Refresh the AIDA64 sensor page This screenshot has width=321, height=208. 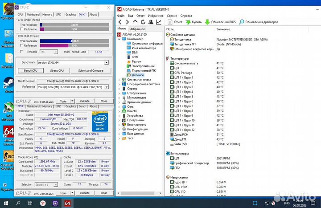tap(143, 22)
